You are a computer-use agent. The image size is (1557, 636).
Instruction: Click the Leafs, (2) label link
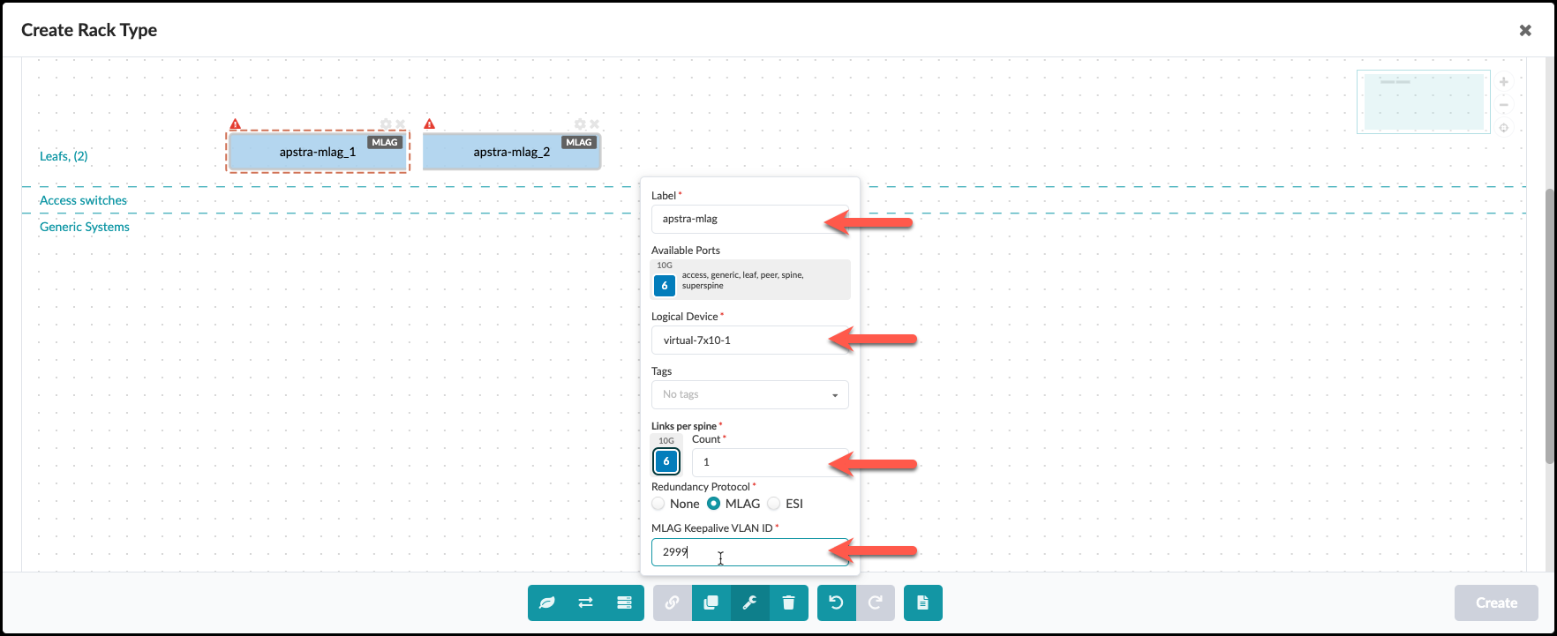tap(64, 156)
